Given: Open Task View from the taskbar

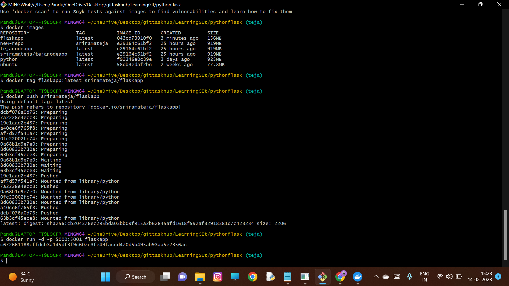Looking at the screenshot, I should click(165, 277).
